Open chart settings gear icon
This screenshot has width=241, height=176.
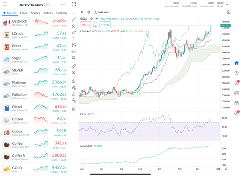click(x=229, y=12)
